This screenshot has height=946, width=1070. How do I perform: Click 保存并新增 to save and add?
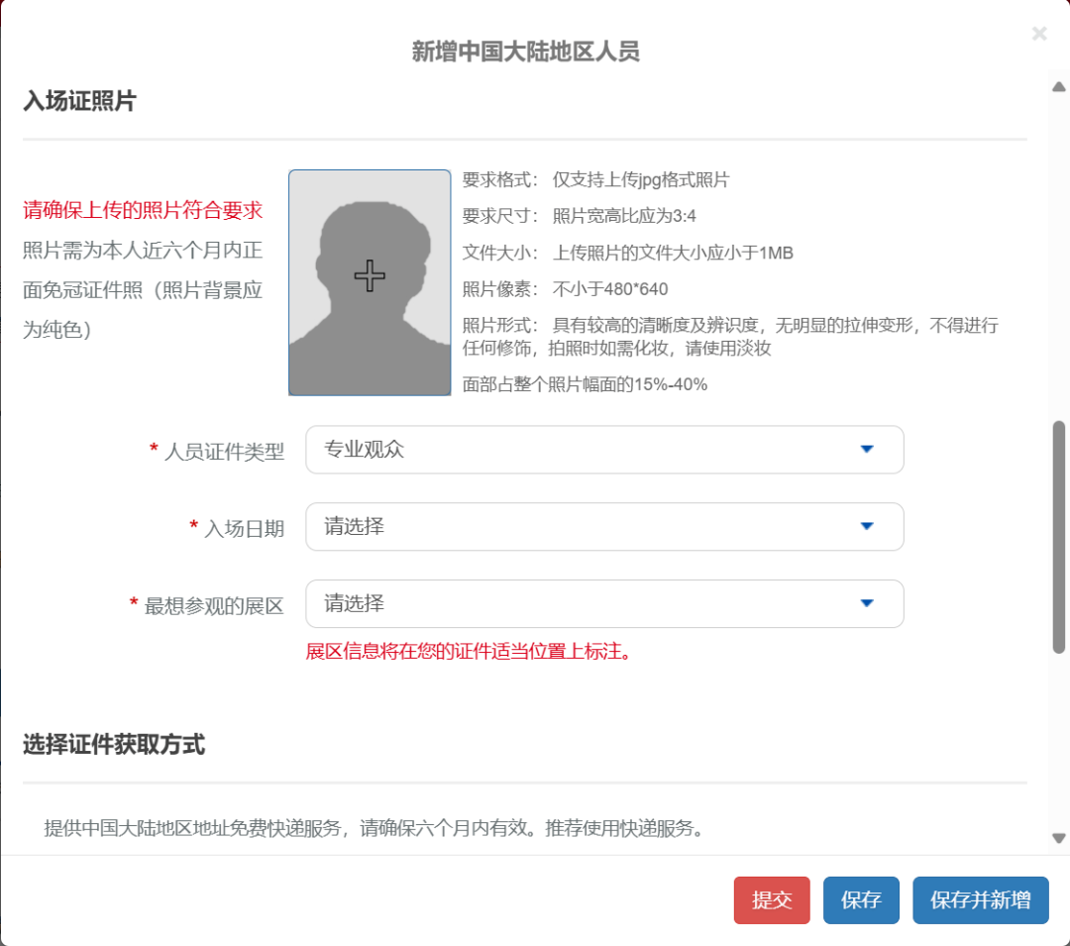click(980, 900)
